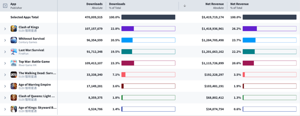Click the Age of Kings app icon
The image size is (300, 116).
click(x=13, y=109)
